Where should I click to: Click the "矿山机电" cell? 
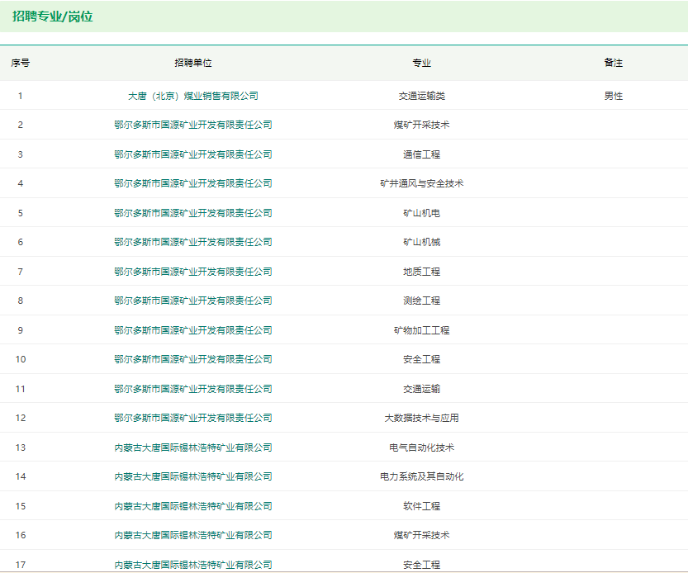click(422, 213)
